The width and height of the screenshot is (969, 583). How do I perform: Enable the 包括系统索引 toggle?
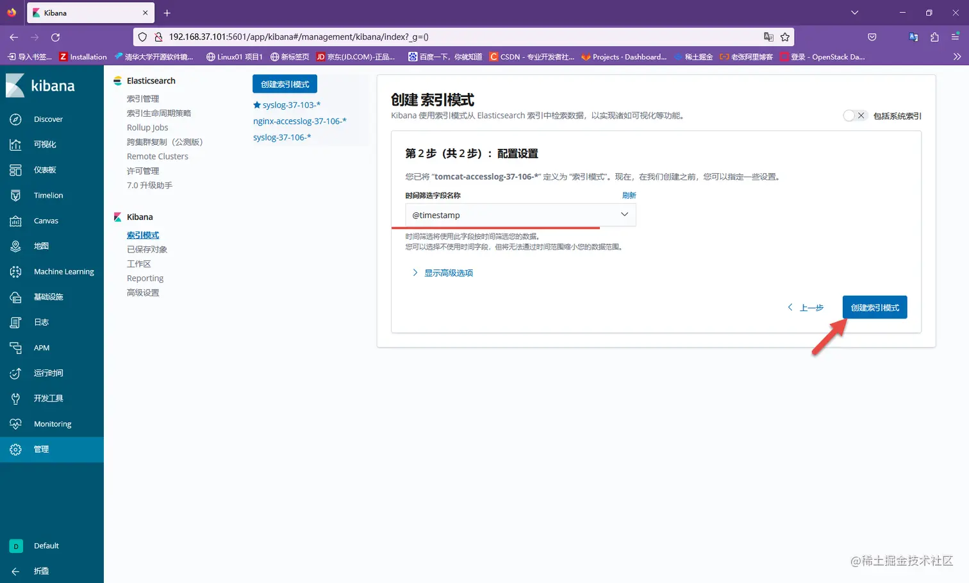[856, 115]
